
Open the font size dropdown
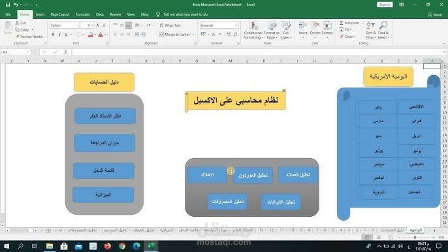tap(93, 25)
